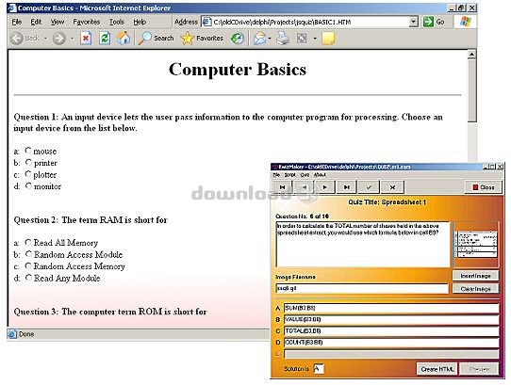Click the yellow note icon in IE toolbar

328,39
